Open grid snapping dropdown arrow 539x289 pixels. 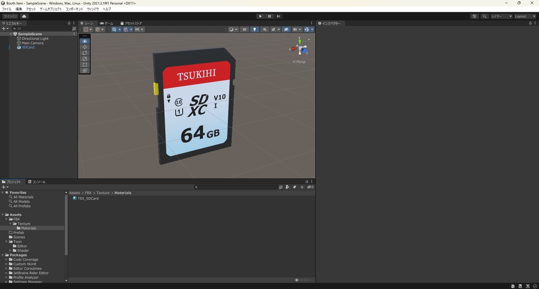coord(131,29)
